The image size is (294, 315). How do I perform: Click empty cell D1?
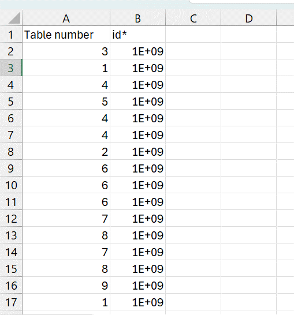[249, 35]
